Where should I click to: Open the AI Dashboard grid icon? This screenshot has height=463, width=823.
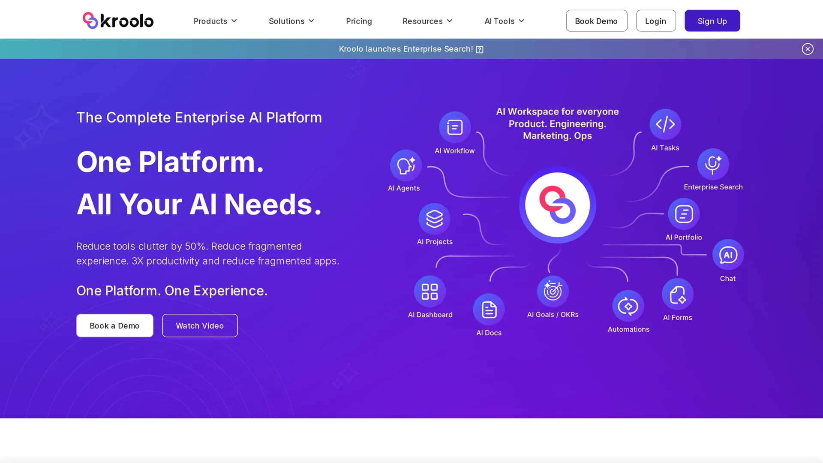click(430, 292)
